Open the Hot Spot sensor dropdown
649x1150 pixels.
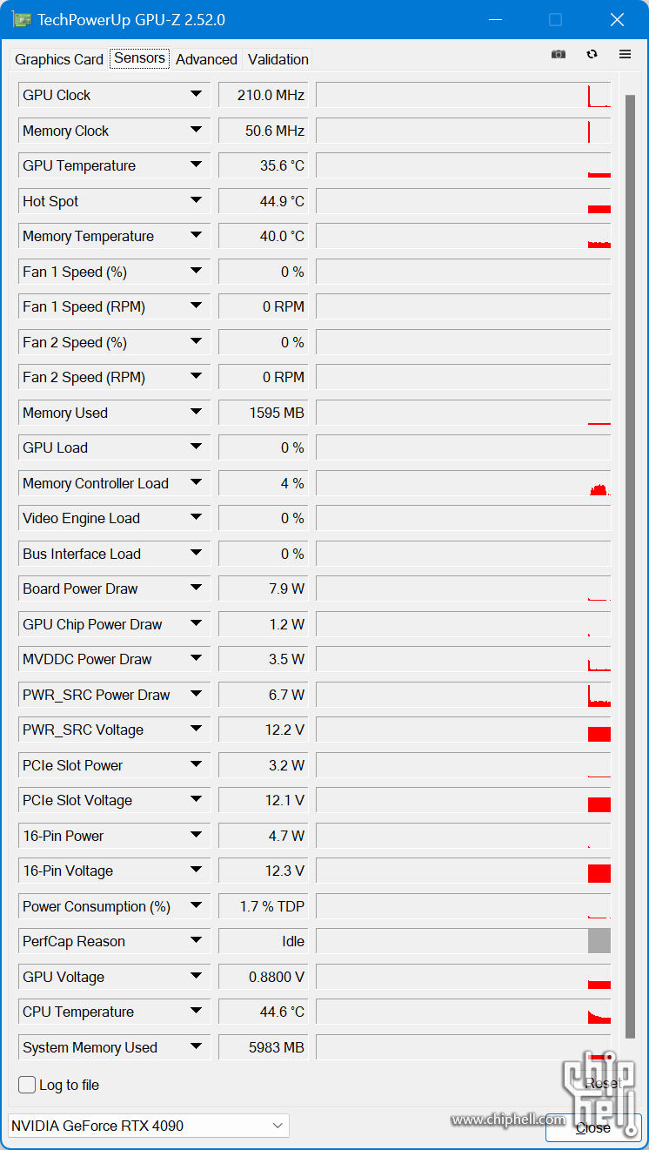[x=196, y=201]
